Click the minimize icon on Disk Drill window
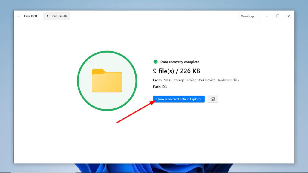 [267, 16]
